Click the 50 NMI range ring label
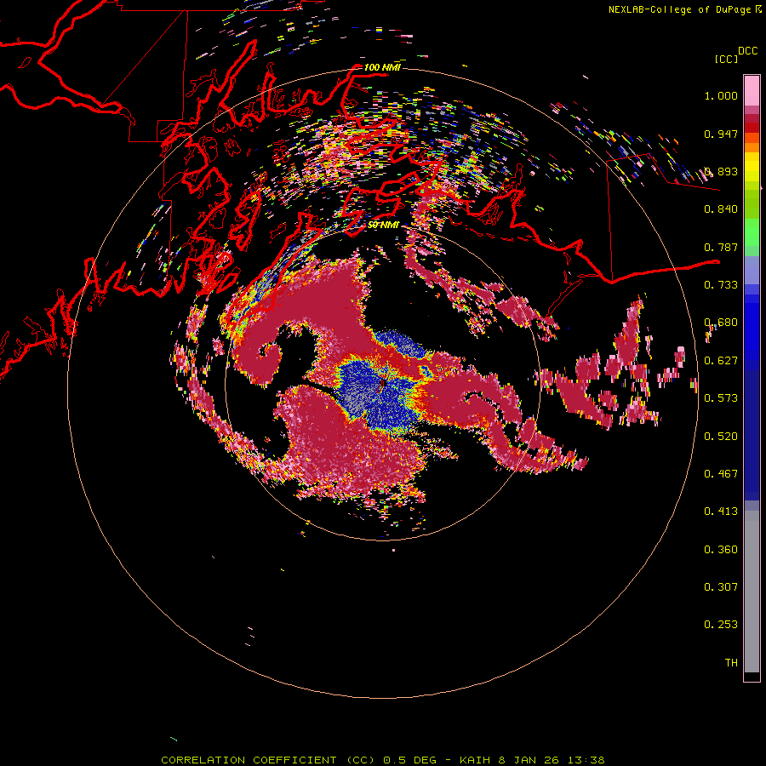Image resolution: width=766 pixels, height=766 pixels. (383, 226)
